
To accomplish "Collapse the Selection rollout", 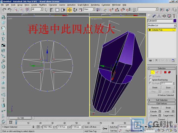I will 162,68.
